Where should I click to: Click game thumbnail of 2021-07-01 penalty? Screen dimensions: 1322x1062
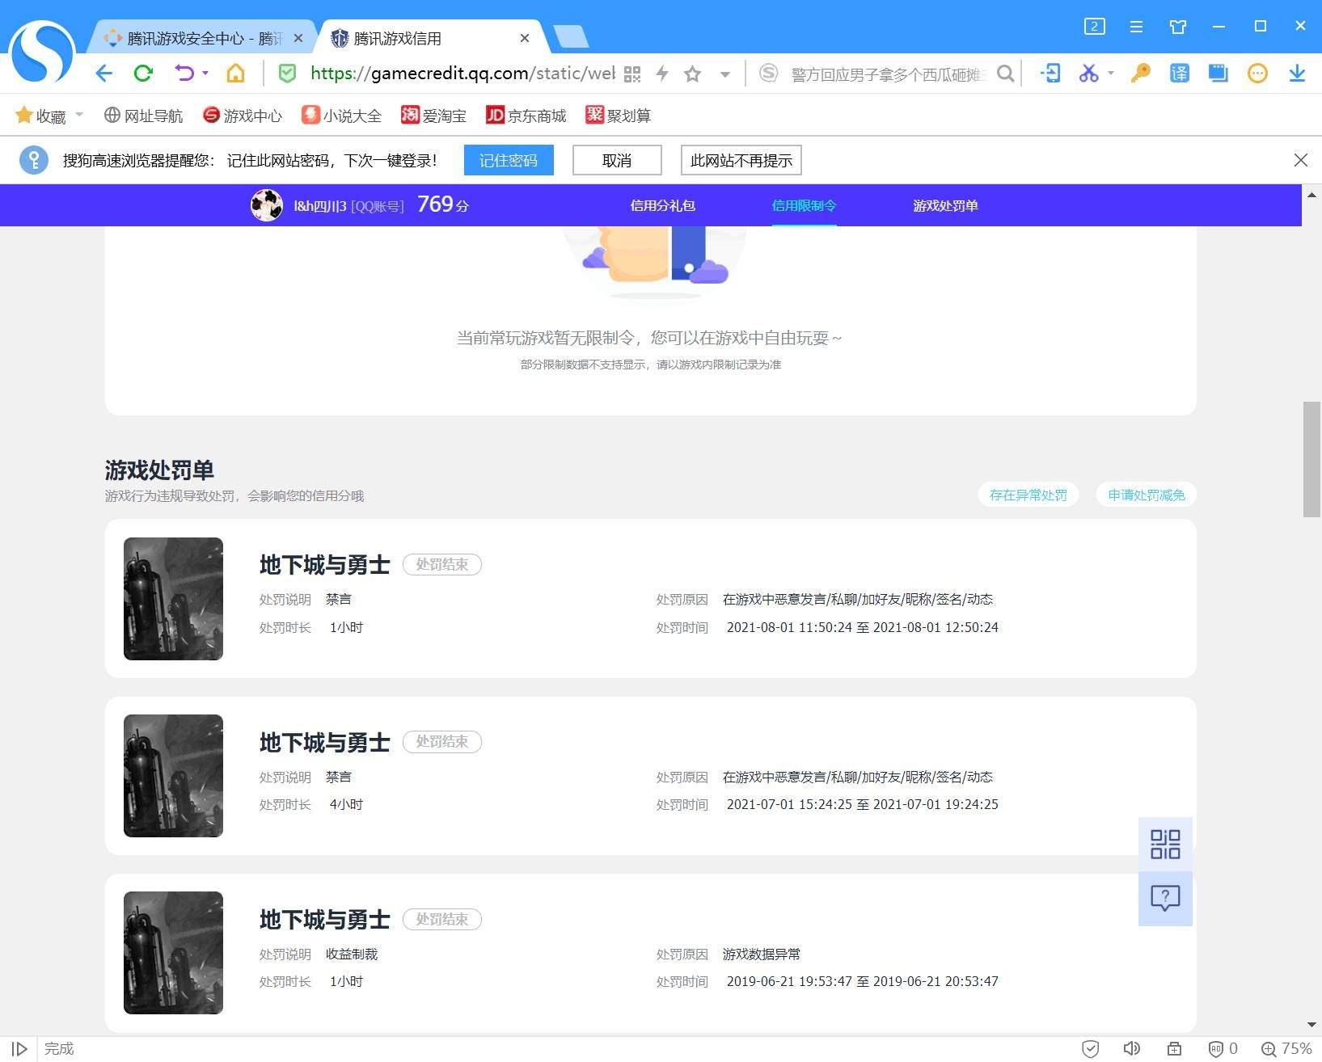[x=173, y=776]
